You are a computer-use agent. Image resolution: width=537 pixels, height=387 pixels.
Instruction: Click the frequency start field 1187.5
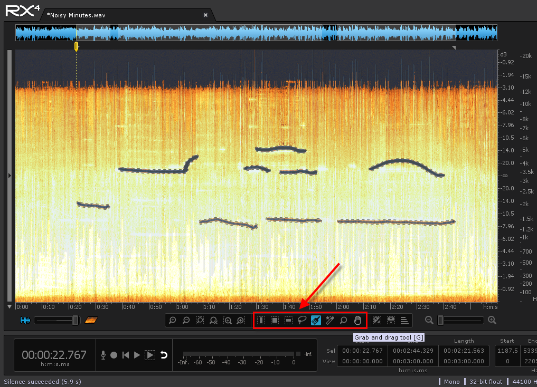click(x=507, y=351)
